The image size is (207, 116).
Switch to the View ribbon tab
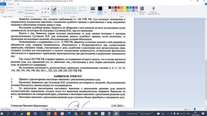point(18,4)
